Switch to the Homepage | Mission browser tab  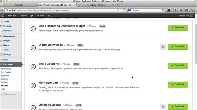click(x=96, y=5)
